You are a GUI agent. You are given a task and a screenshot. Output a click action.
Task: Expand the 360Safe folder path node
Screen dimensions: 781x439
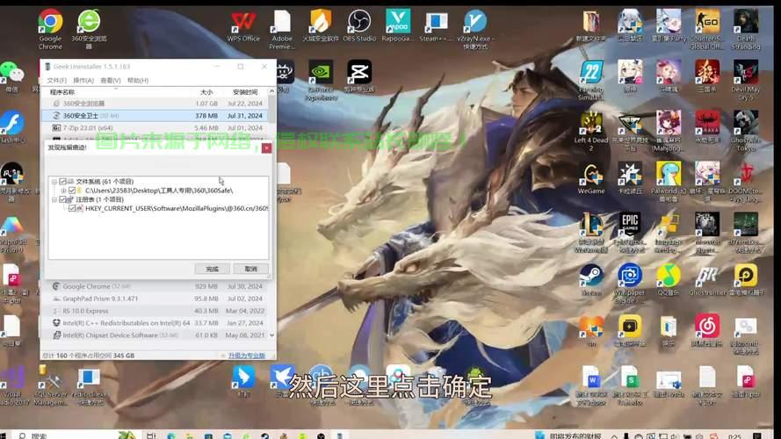tap(63, 191)
